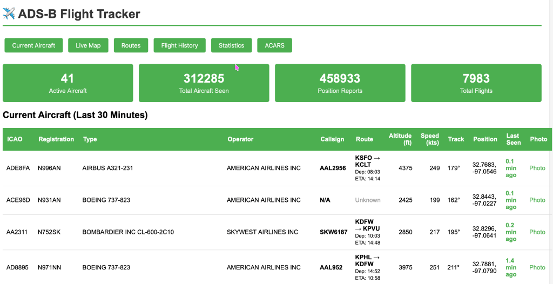Click position 32.8443, -97.0227
Screen dimensions: 553x284
tap(484, 200)
